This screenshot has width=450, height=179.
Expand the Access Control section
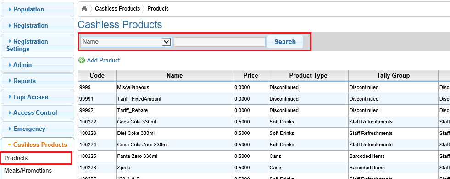(38, 112)
